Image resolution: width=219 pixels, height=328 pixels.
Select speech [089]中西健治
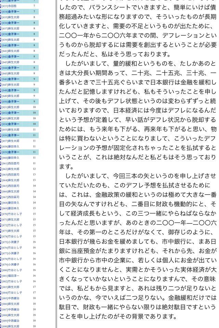[11, 321]
